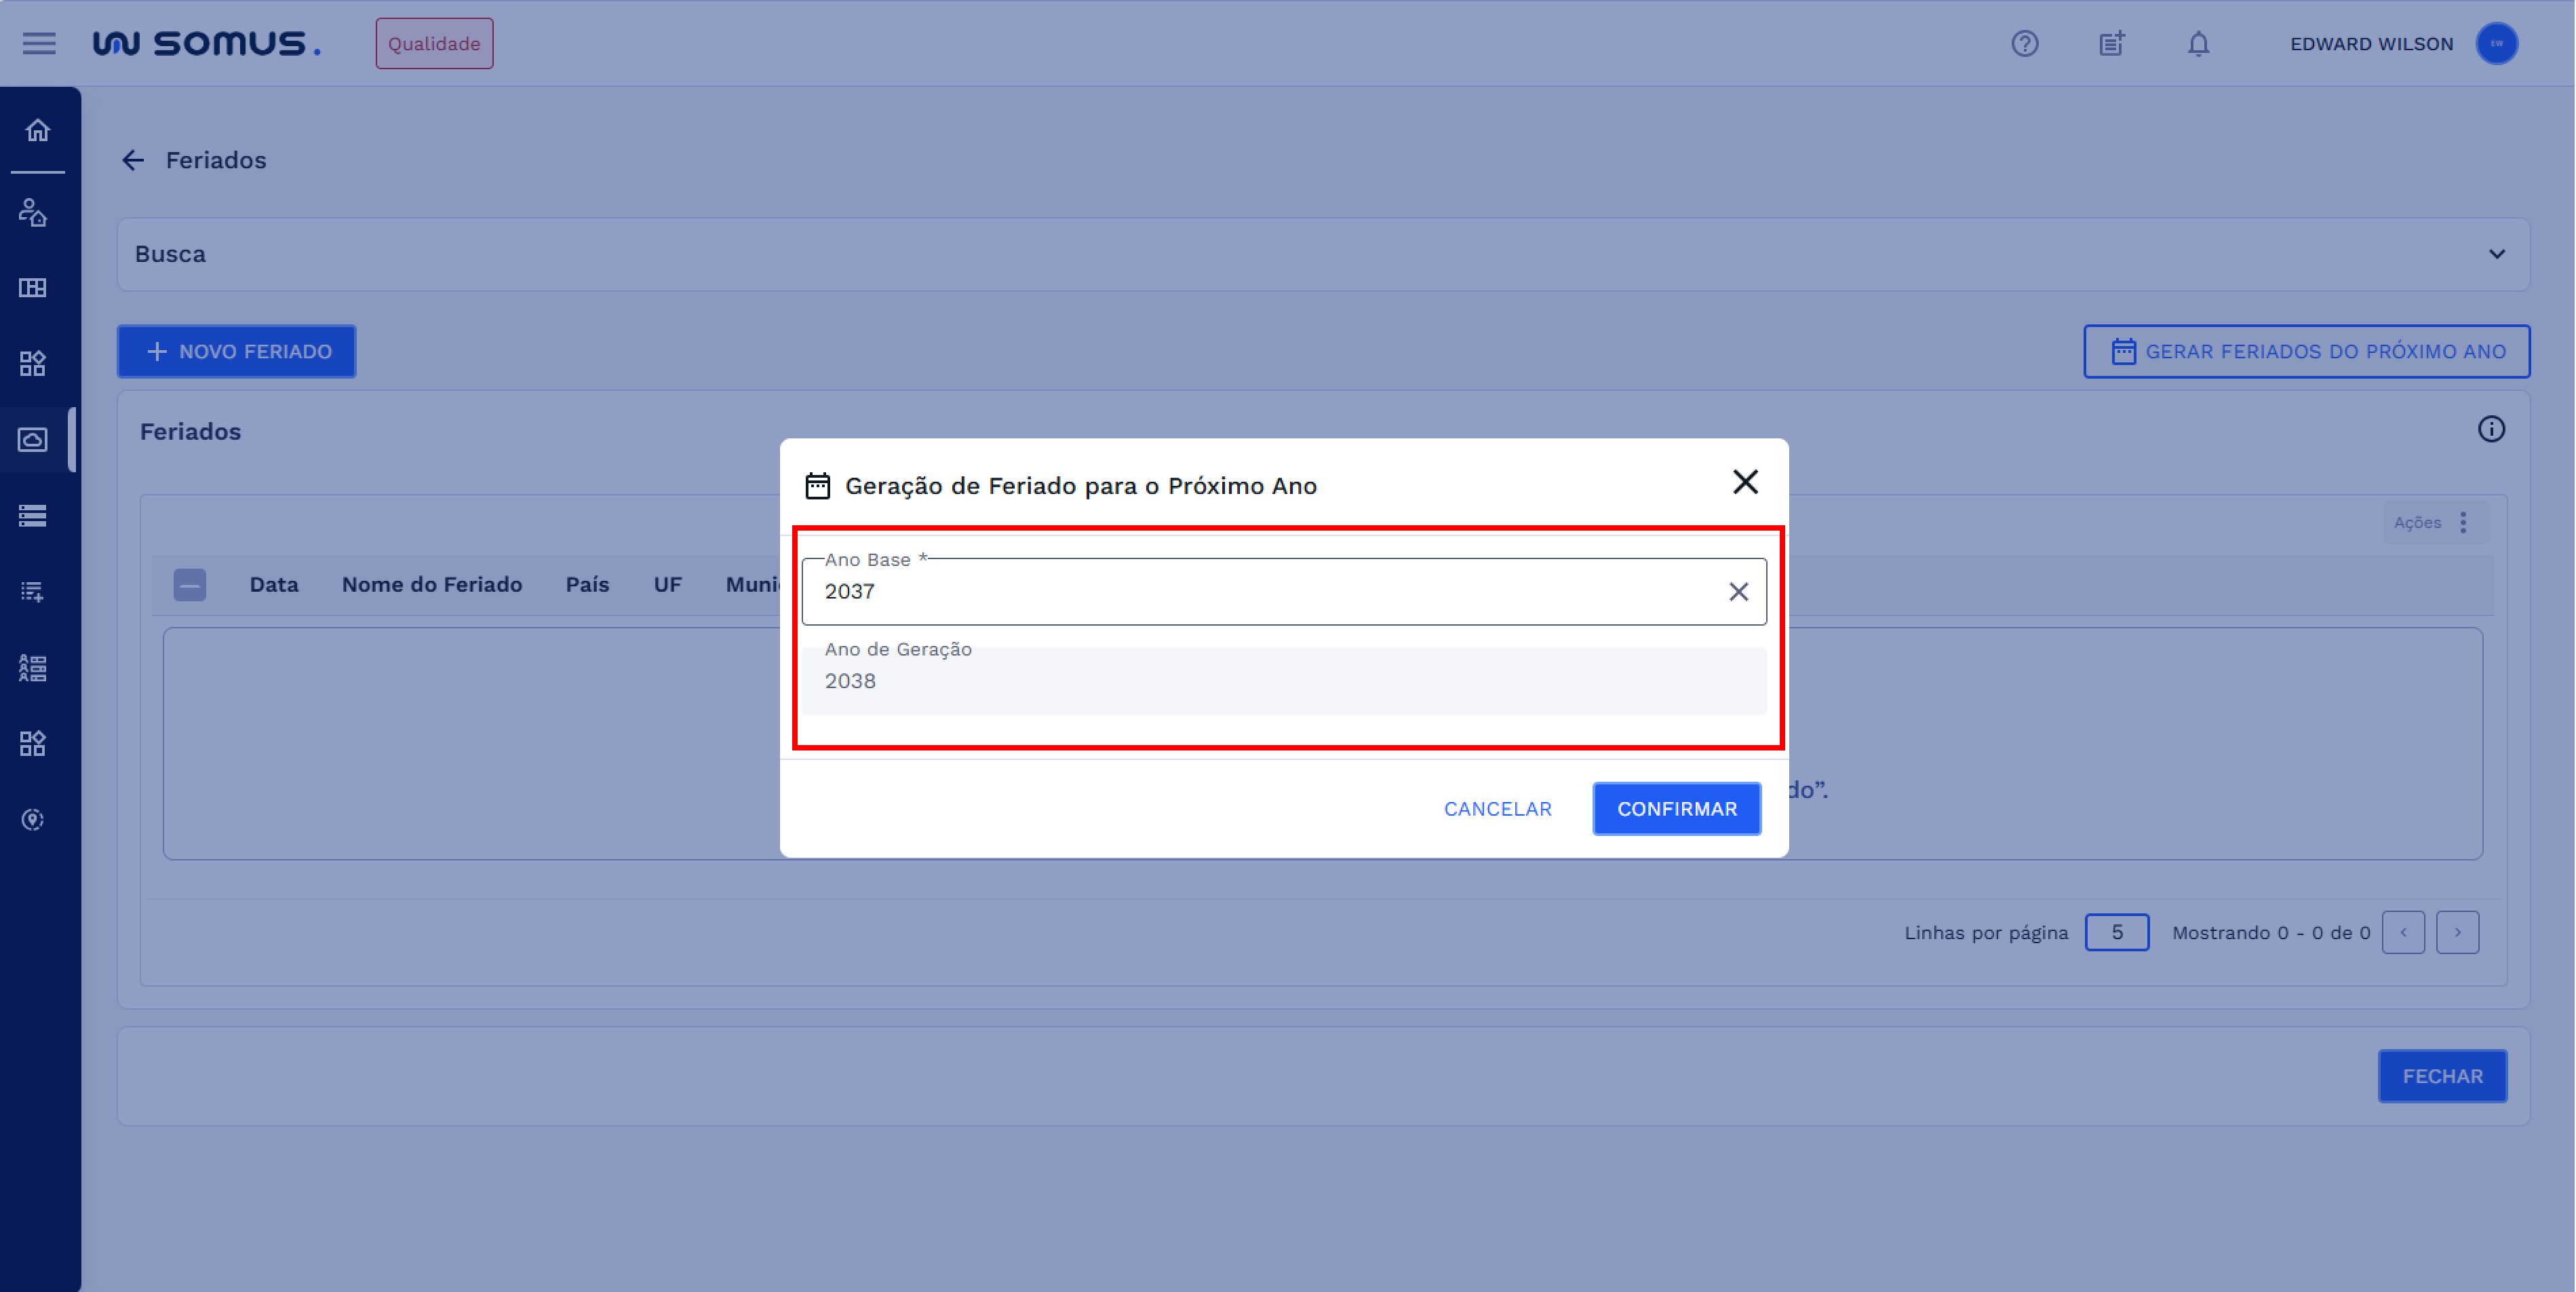Click the Ano Base input field
This screenshot has height=1292, width=2576.
click(1260, 592)
